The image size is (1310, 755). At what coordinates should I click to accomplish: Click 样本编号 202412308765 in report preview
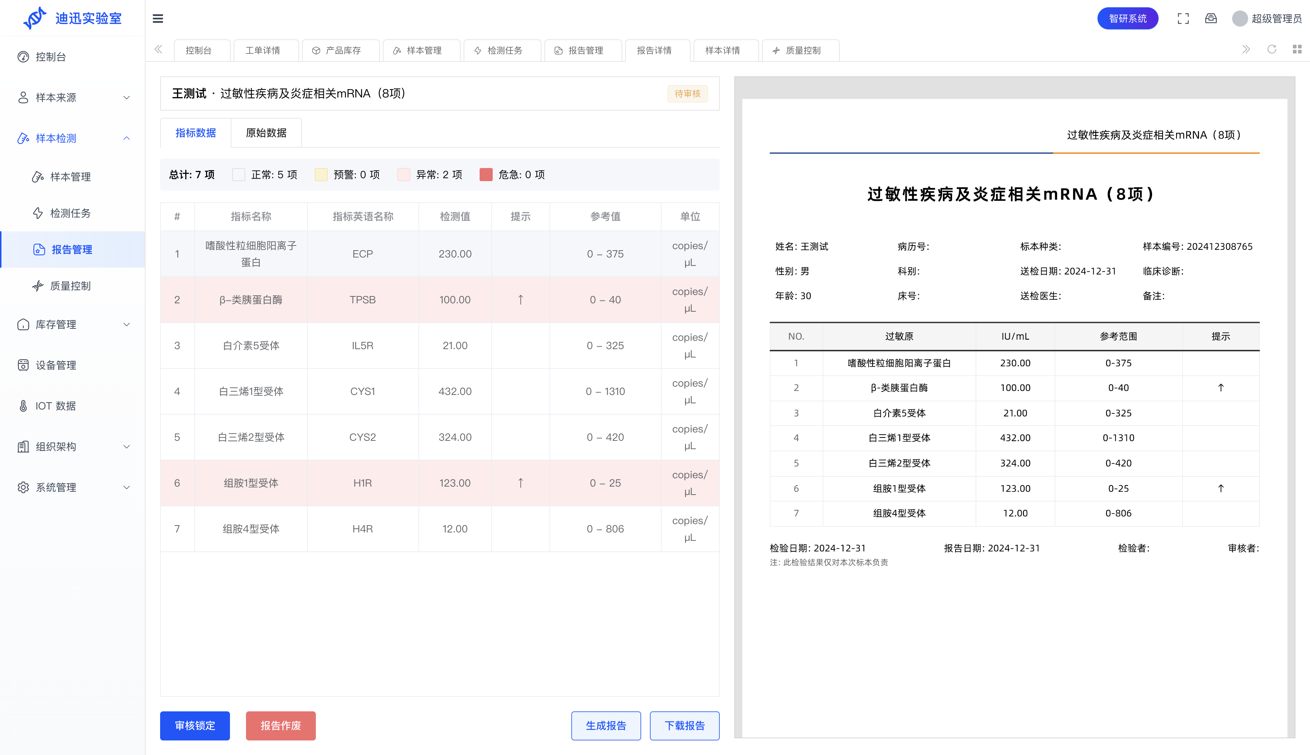click(1198, 247)
